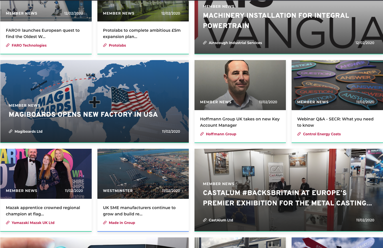Click link icon next to Yamazaki Mazak UK Ltd
The width and height of the screenshot is (383, 248).
[x=8, y=223]
